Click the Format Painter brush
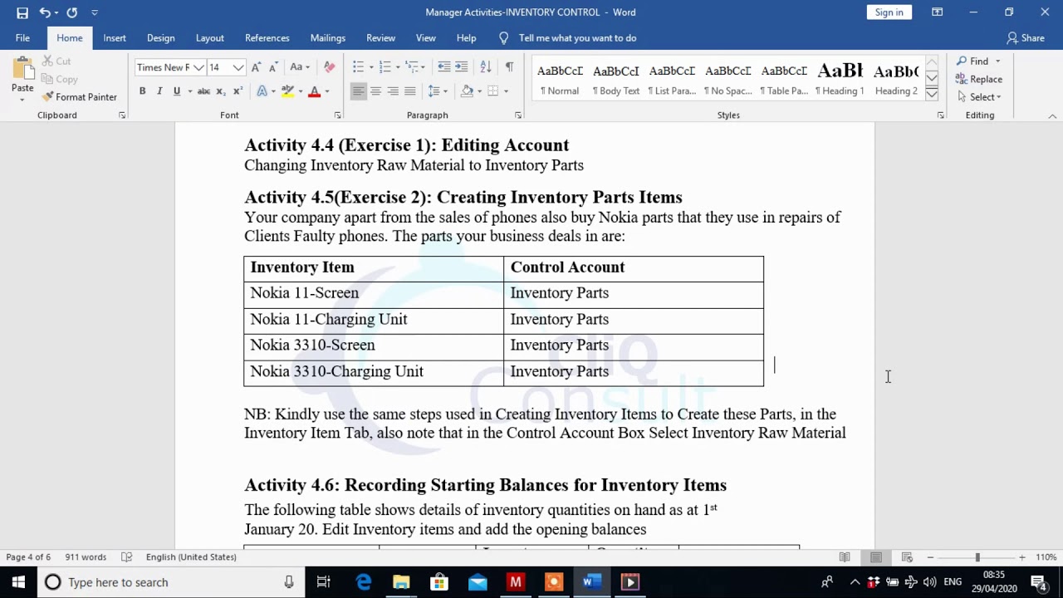This screenshot has width=1063, height=598. tap(80, 97)
